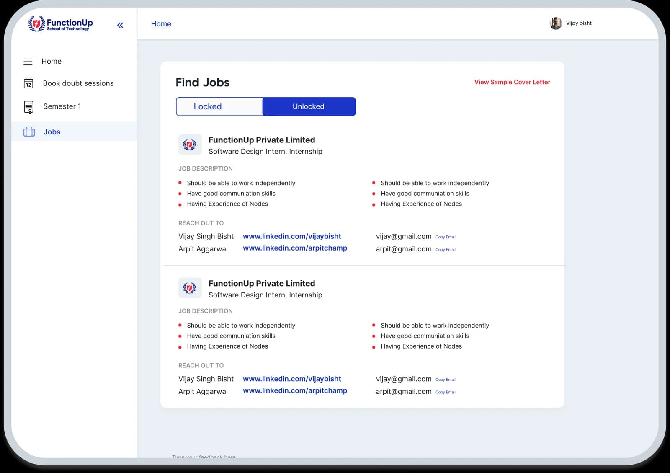Click Arpit Aggarwal in the second job

click(x=203, y=391)
